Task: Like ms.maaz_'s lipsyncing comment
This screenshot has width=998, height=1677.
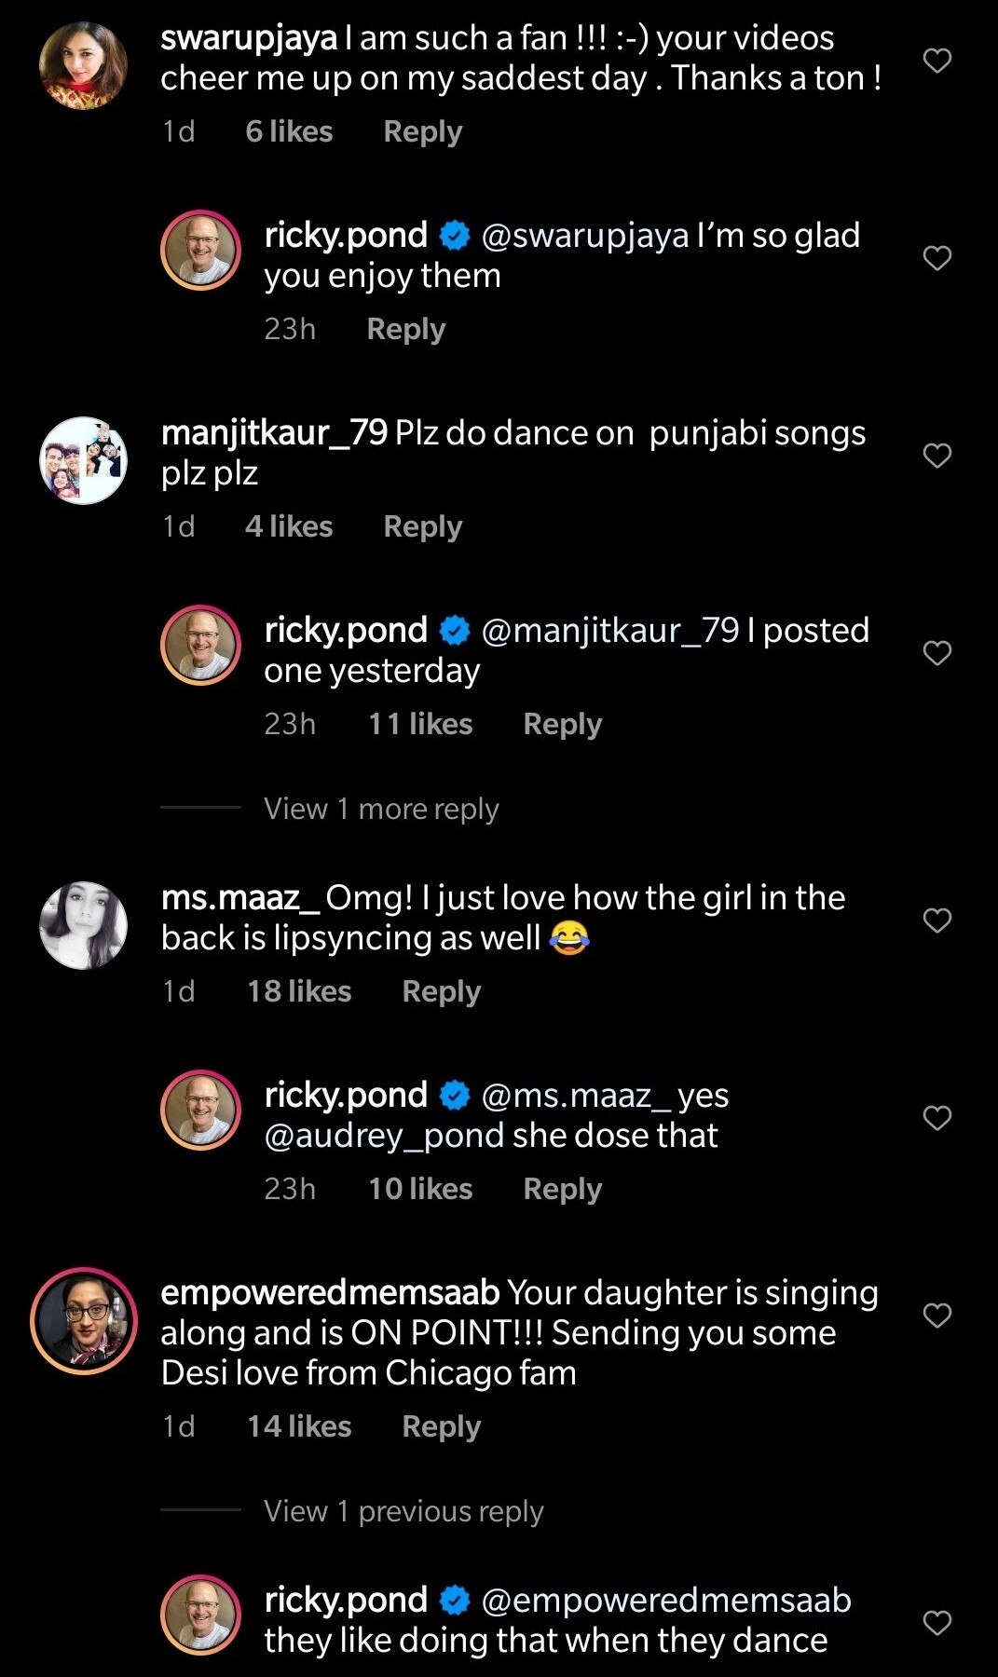Action: (x=936, y=920)
